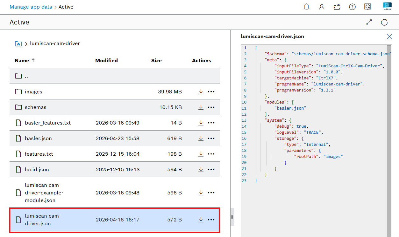Click the "rootPath": "images" line in editor
This screenshot has height=237, width=399.
tap(318, 157)
